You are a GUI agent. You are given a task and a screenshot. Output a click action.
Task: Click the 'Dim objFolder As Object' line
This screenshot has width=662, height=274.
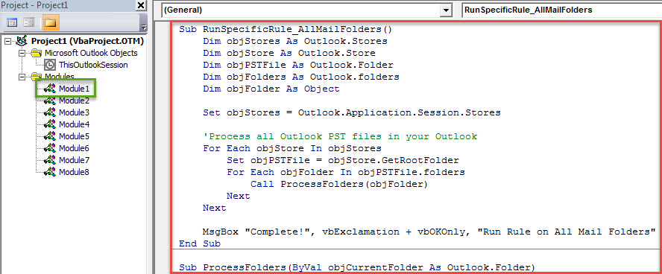click(x=271, y=89)
